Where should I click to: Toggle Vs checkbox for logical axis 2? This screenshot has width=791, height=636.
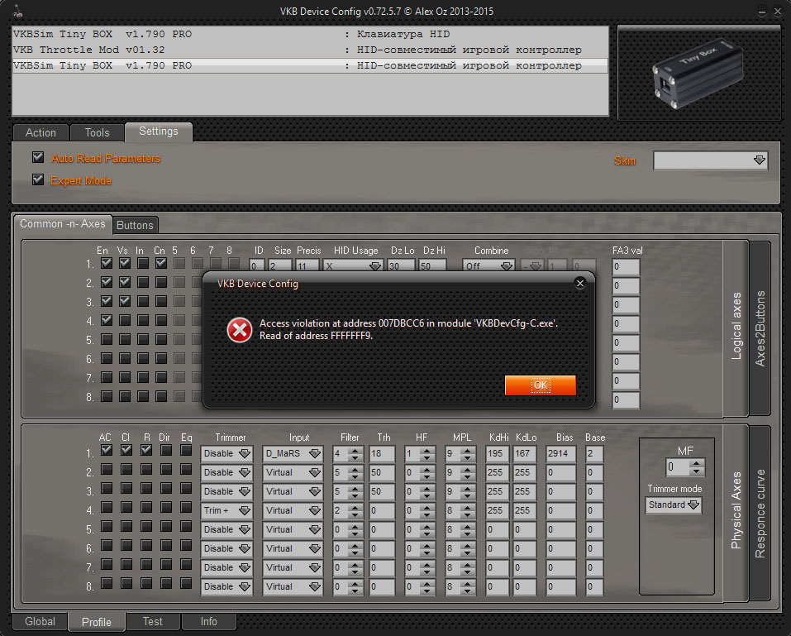(125, 282)
